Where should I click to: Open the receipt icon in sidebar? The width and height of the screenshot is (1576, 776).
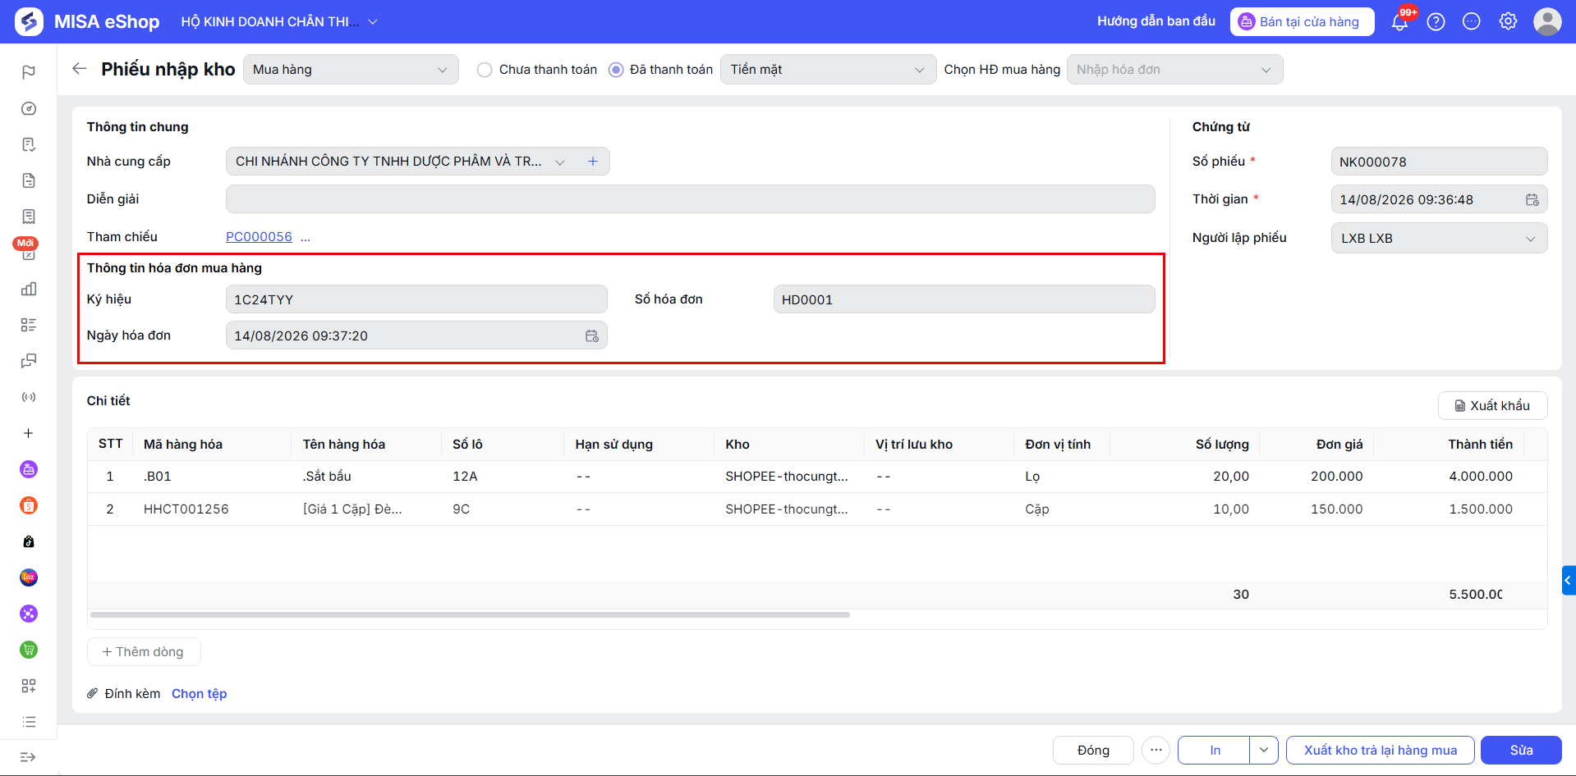(x=29, y=217)
